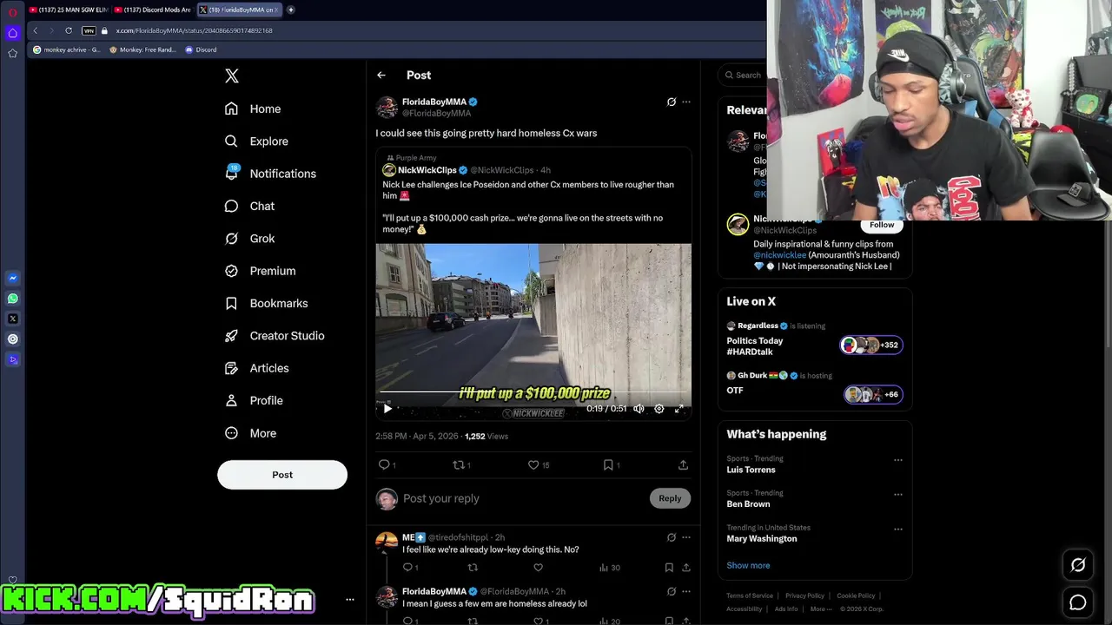Click Show more under What's happening
1112x625 pixels.
pyautogui.click(x=748, y=565)
